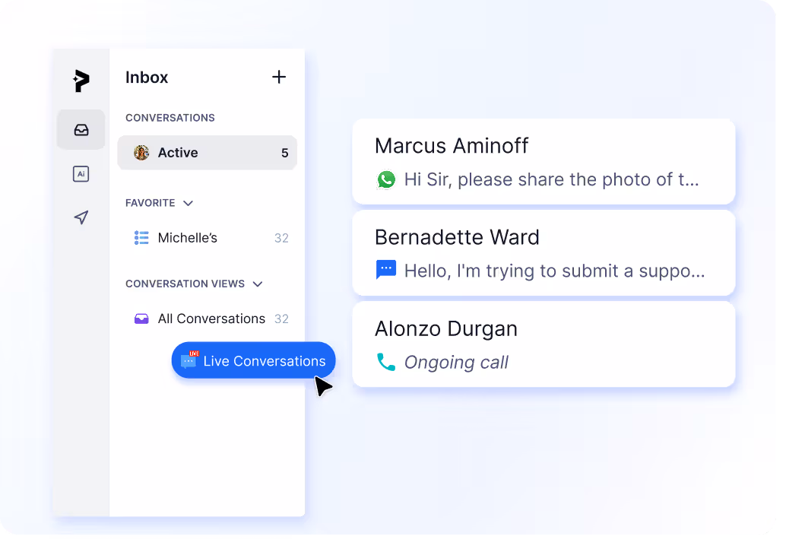Screen dimensions: 786x539
Task: Click 'Hi Sir, please share the photo' preview
Action: 551,179
